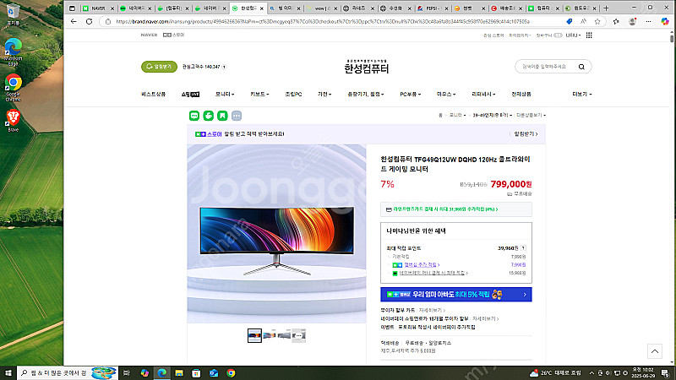The width and height of the screenshot is (676, 380).
Task: Open the 조립PC menu item
Action: coord(293,94)
